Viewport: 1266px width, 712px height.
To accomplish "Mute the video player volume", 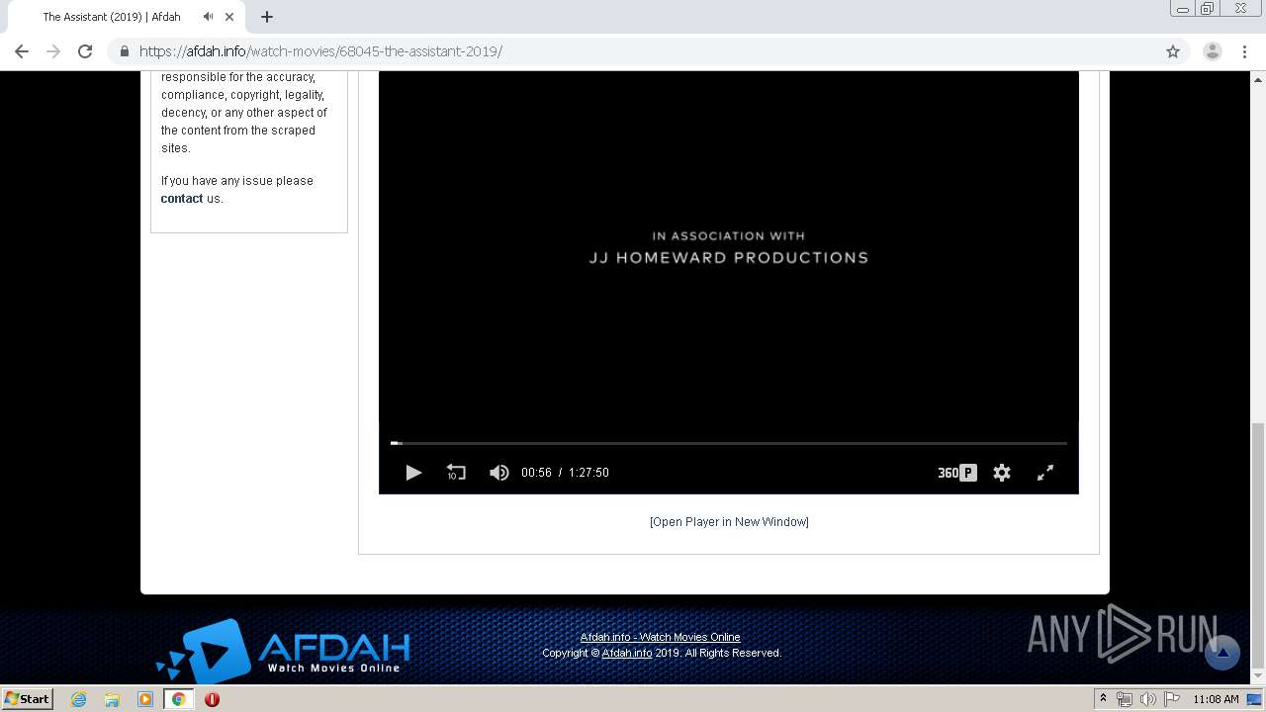I will coord(499,473).
